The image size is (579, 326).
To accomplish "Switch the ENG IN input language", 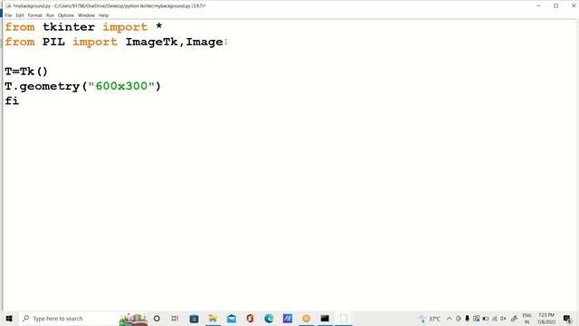I will [x=527, y=318].
